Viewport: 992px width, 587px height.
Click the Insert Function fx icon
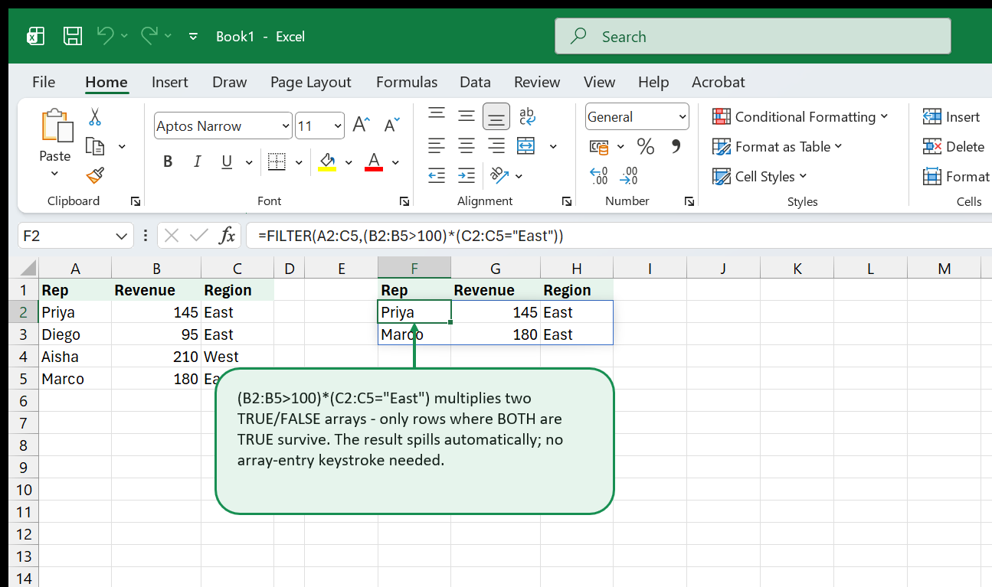pyautogui.click(x=227, y=236)
